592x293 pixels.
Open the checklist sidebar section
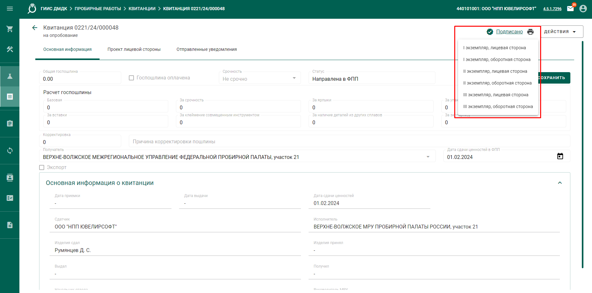(x=10, y=198)
